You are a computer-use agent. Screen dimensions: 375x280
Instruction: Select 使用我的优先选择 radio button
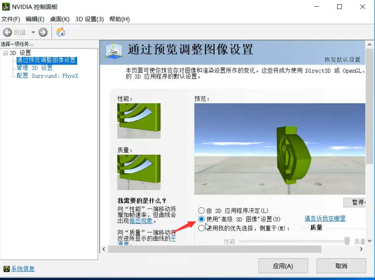201,228
